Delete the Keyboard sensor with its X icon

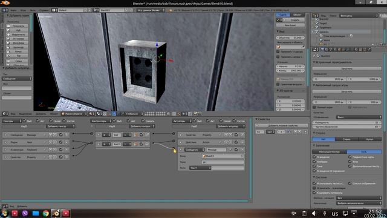point(67,150)
